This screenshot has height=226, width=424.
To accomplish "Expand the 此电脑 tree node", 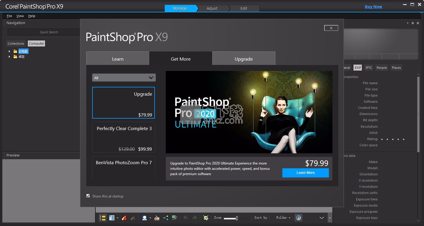I will pyautogui.click(x=9, y=51).
